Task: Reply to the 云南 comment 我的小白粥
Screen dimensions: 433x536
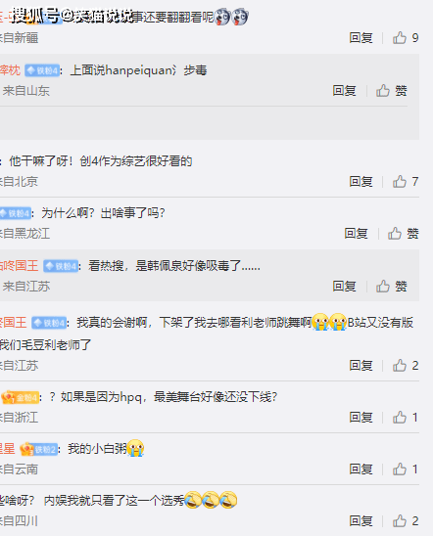Action: point(361,469)
